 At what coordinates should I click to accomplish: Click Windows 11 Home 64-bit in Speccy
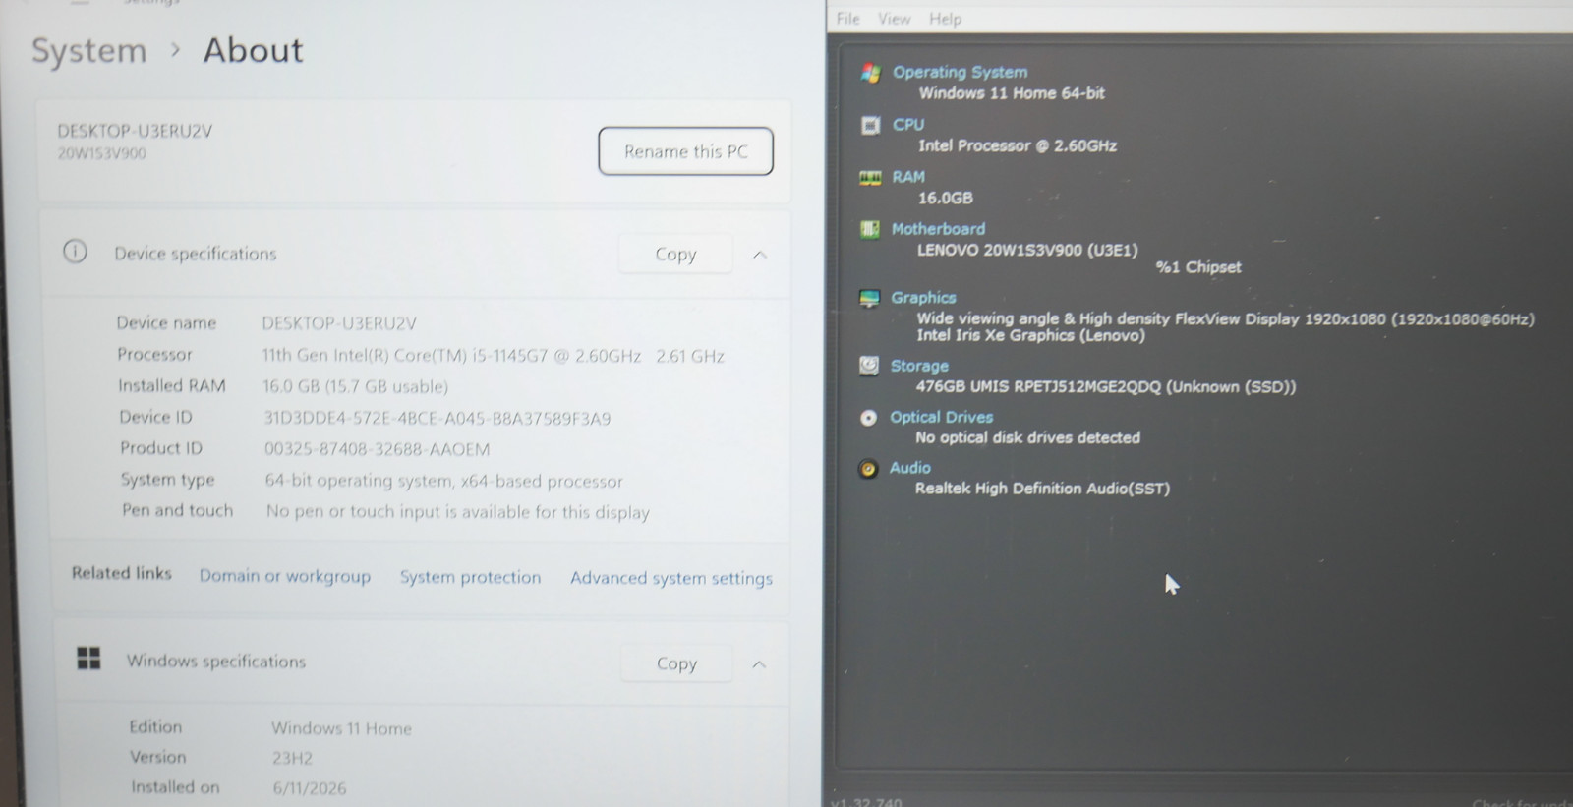1012,93
